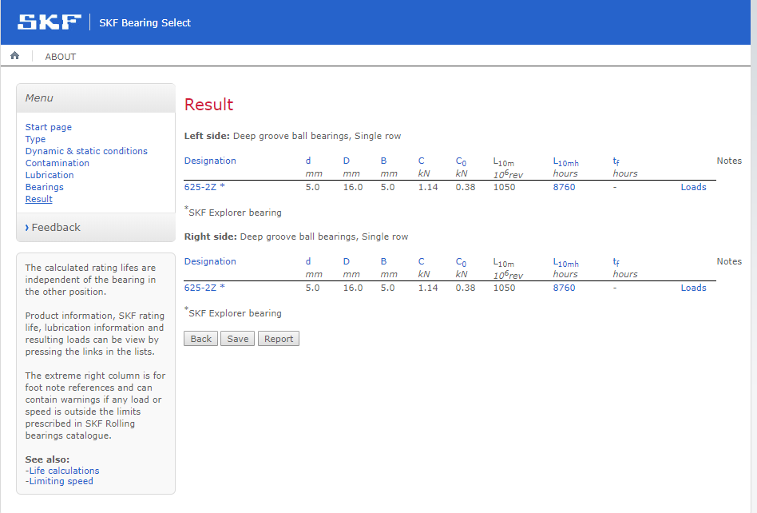
Task: Open right side 8760 hours link
Action: pos(564,288)
